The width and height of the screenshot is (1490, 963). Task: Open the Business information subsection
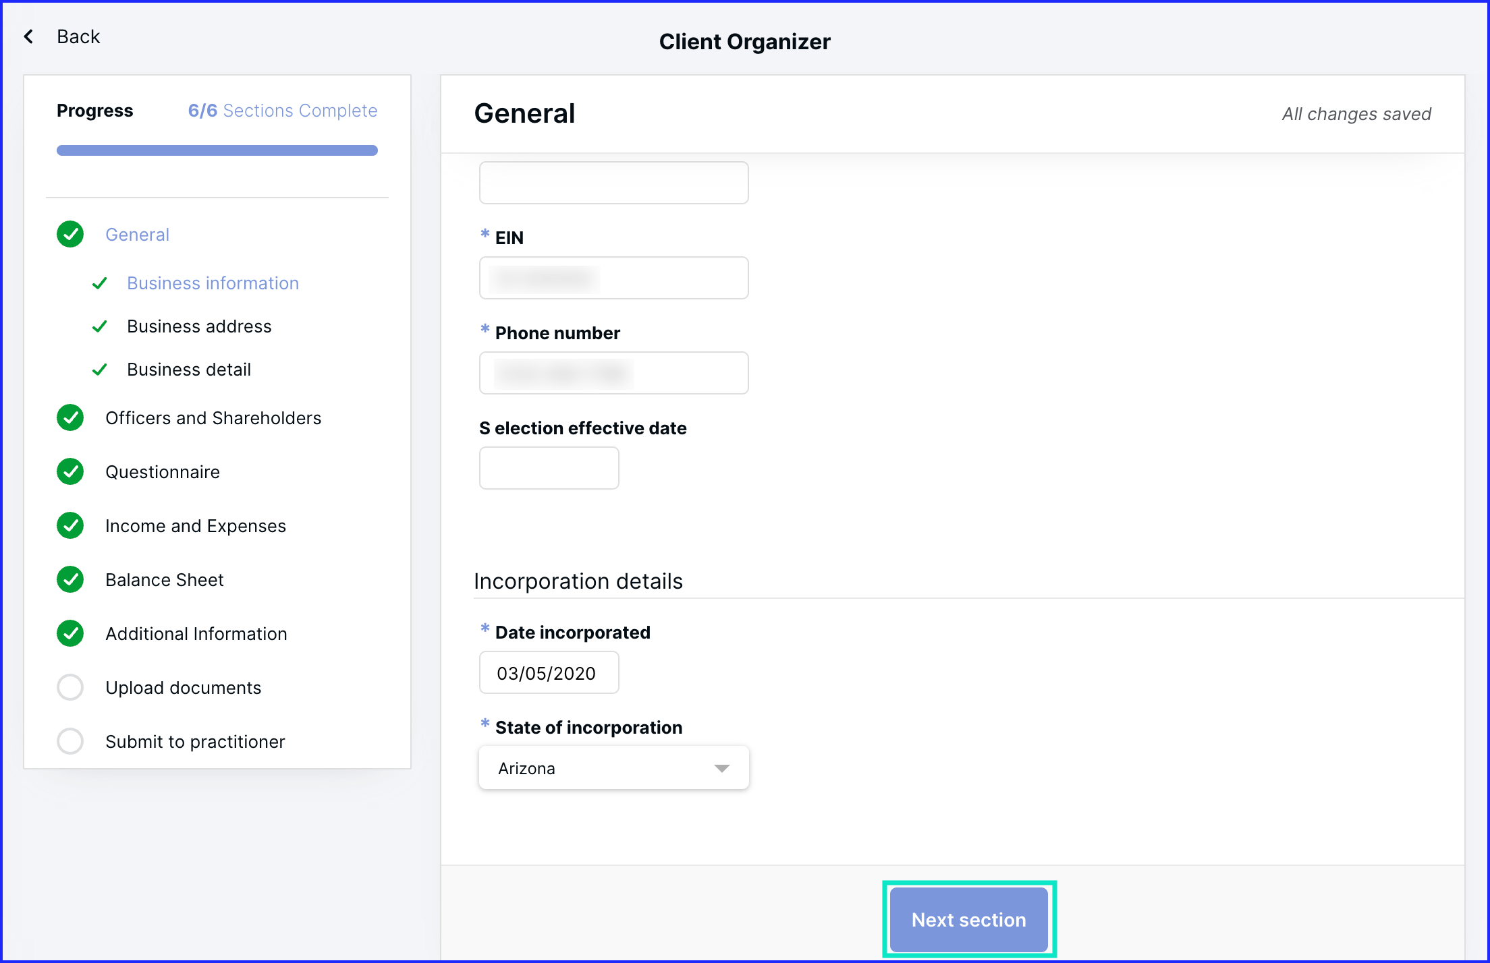213,283
